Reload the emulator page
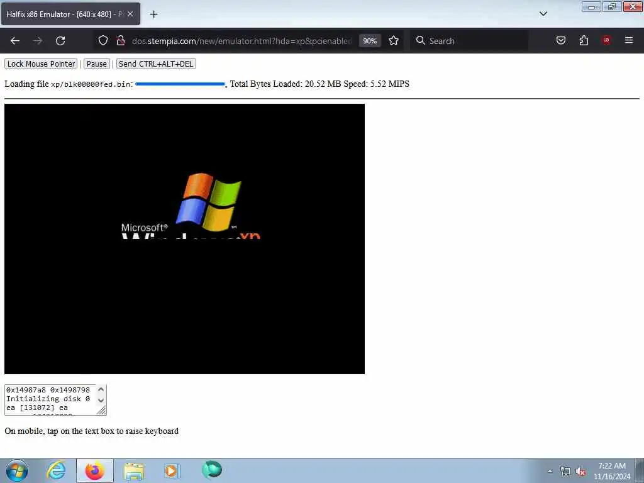Image resolution: width=644 pixels, height=483 pixels. click(60, 41)
